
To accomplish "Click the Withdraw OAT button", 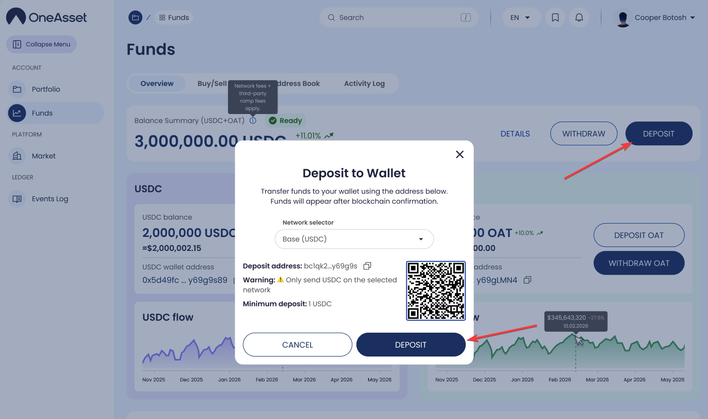I will (x=639, y=263).
